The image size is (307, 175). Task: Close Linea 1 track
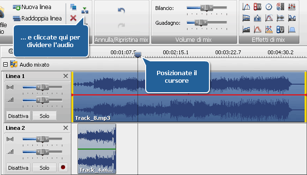point(66,76)
